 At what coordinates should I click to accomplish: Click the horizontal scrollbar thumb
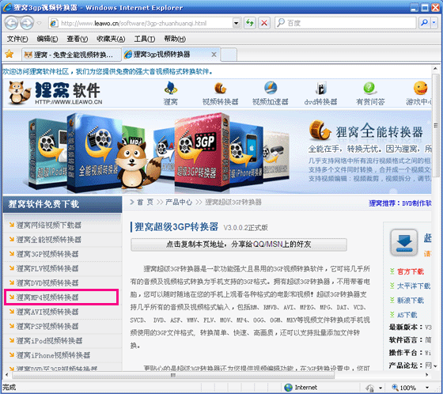(x=173, y=375)
